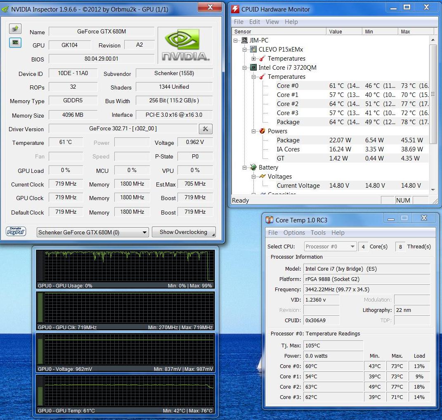The height and width of the screenshot is (420, 442).
Task: Click the Frequency field in Core Temp
Action: pyautogui.click(x=366, y=290)
